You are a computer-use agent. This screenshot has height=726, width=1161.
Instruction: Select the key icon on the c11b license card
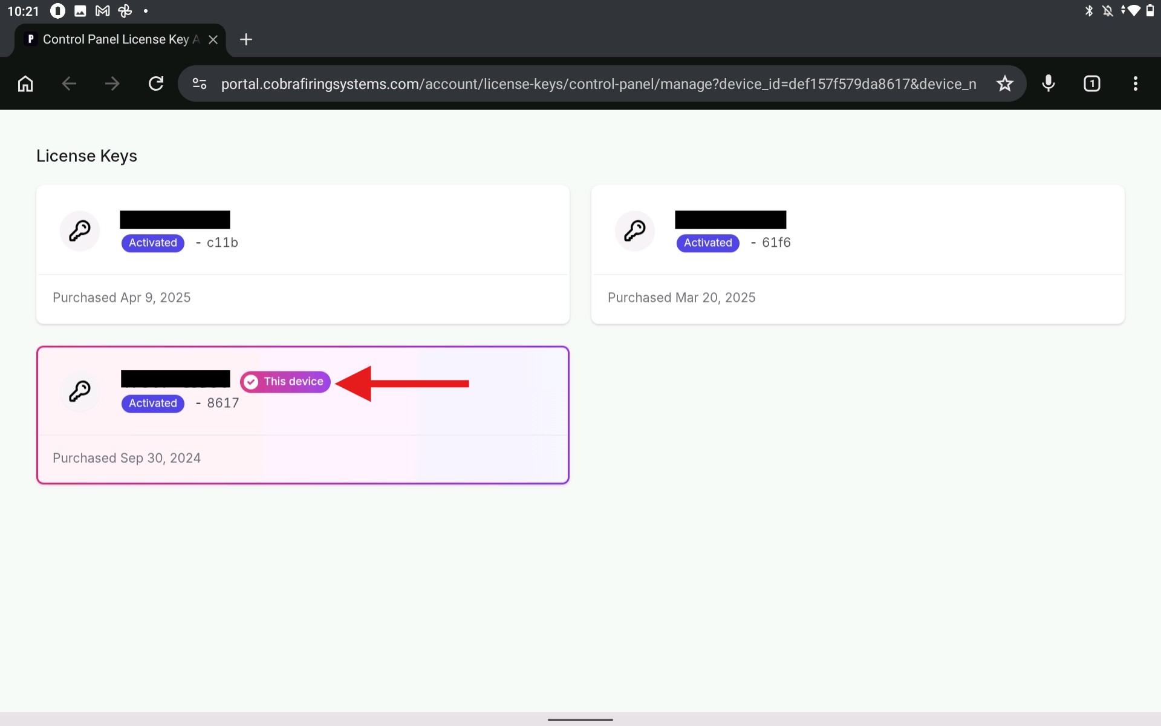(x=79, y=231)
